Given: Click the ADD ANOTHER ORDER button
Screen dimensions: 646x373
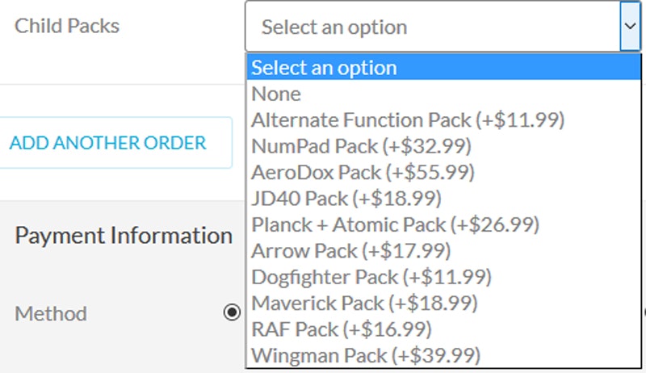Looking at the screenshot, I should coord(108,143).
